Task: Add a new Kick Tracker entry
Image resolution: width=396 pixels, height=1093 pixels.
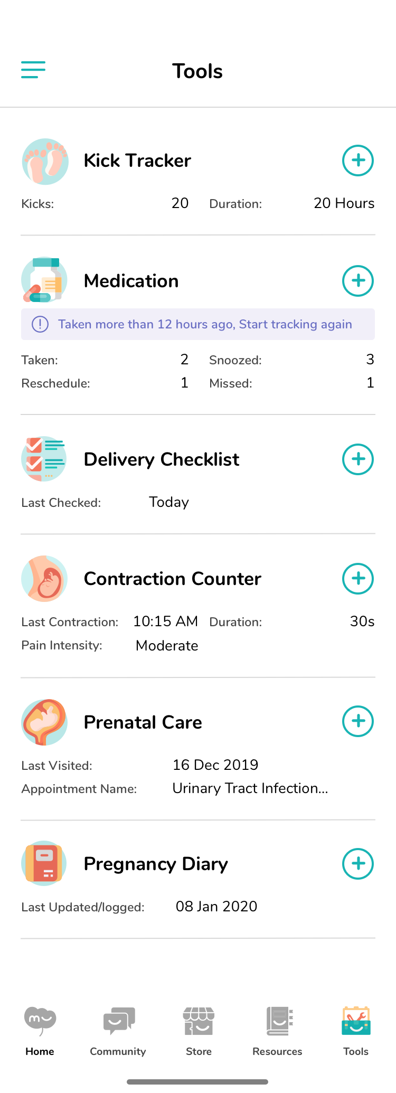Action: (358, 161)
